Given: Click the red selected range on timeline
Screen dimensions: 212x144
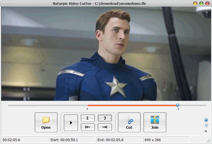Looking at the screenshot, I should click(x=132, y=105).
